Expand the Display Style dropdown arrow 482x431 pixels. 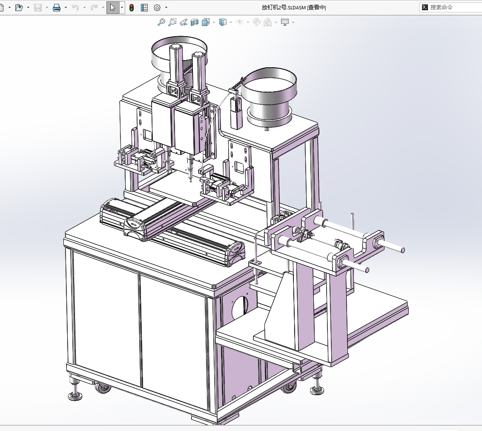click(231, 22)
